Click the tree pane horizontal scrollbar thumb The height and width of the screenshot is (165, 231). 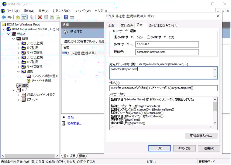click(x=30, y=155)
